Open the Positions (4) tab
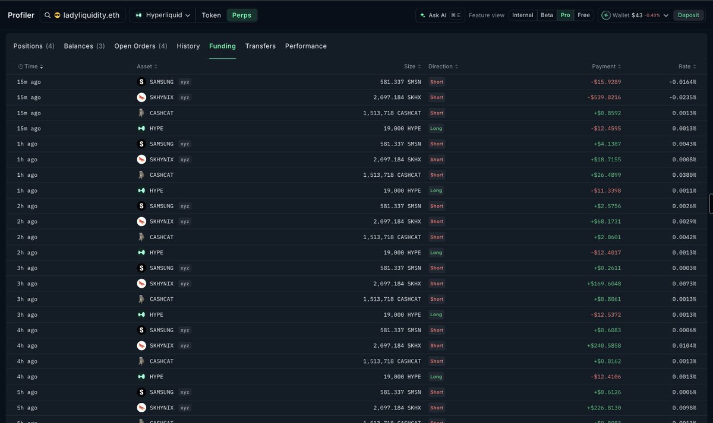This screenshot has width=713, height=423. click(x=34, y=46)
